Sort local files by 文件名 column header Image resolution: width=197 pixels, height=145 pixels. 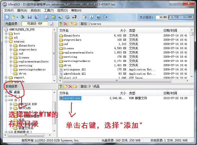pyautogui.click(x=83, y=93)
